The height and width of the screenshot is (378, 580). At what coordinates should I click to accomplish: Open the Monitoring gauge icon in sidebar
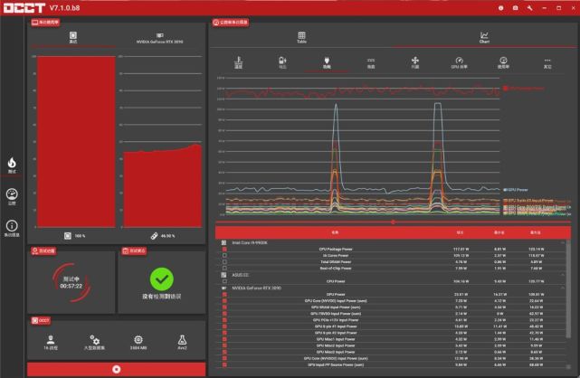(12, 194)
